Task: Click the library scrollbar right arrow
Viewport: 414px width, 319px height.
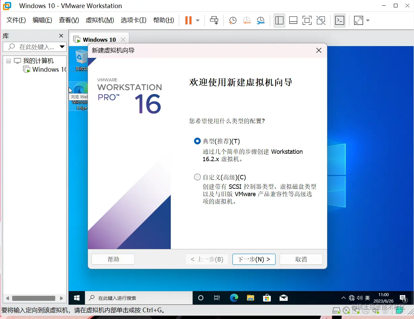Action: (x=61, y=298)
